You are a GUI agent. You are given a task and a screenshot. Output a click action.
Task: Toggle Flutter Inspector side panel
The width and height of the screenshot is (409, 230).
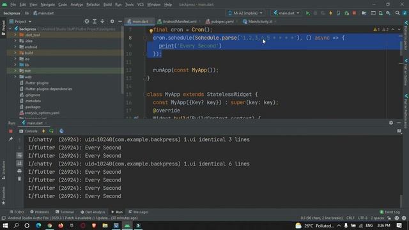(406, 36)
